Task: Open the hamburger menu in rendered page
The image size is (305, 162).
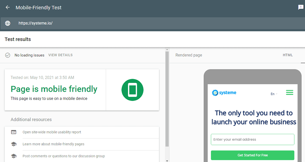Action: (290, 92)
